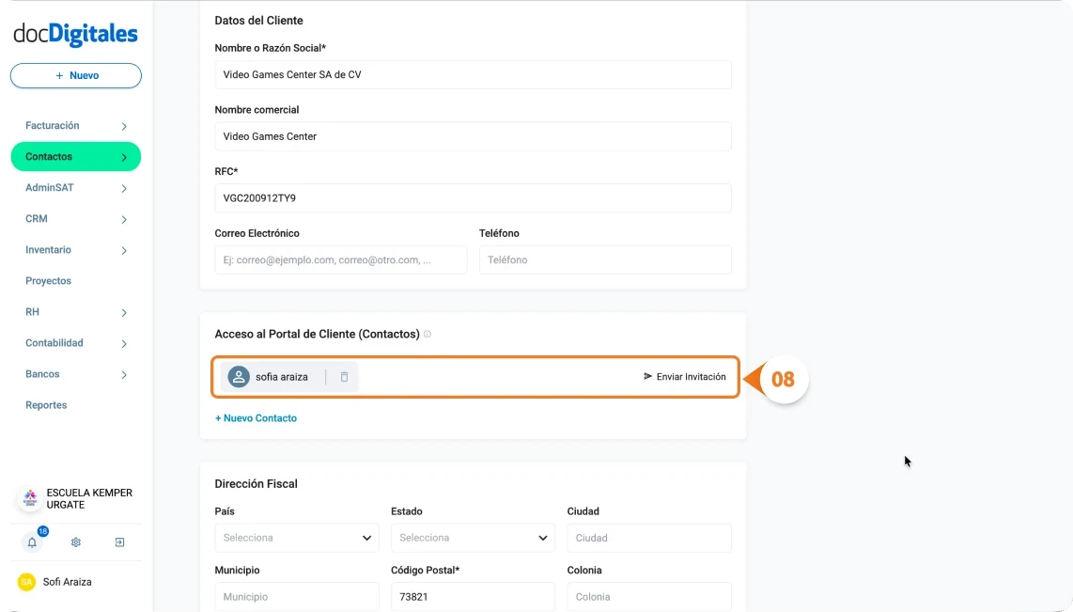Click the + Nuevo button
The height and width of the screenshot is (612, 1073).
pos(75,75)
